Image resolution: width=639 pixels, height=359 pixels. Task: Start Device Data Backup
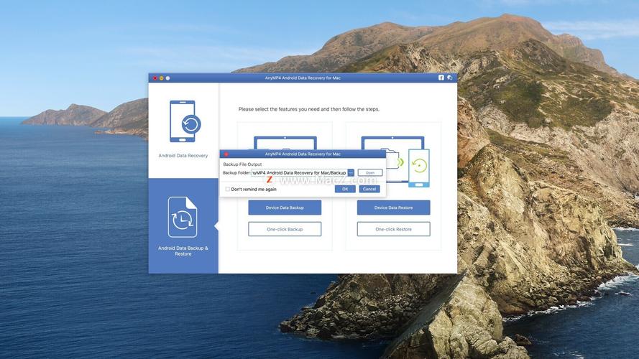285,208
